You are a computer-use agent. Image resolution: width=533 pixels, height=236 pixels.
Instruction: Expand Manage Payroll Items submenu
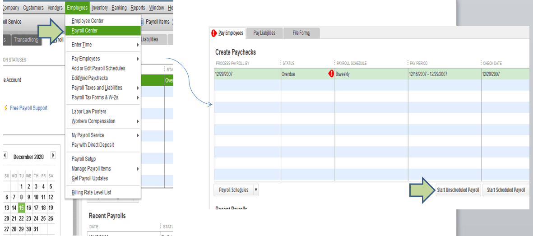pos(103,169)
